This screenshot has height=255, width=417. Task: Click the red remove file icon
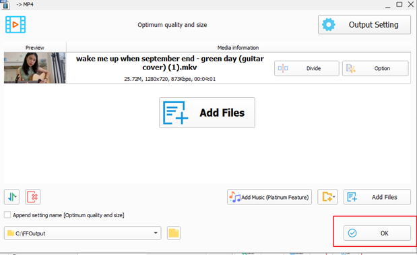(x=33, y=197)
